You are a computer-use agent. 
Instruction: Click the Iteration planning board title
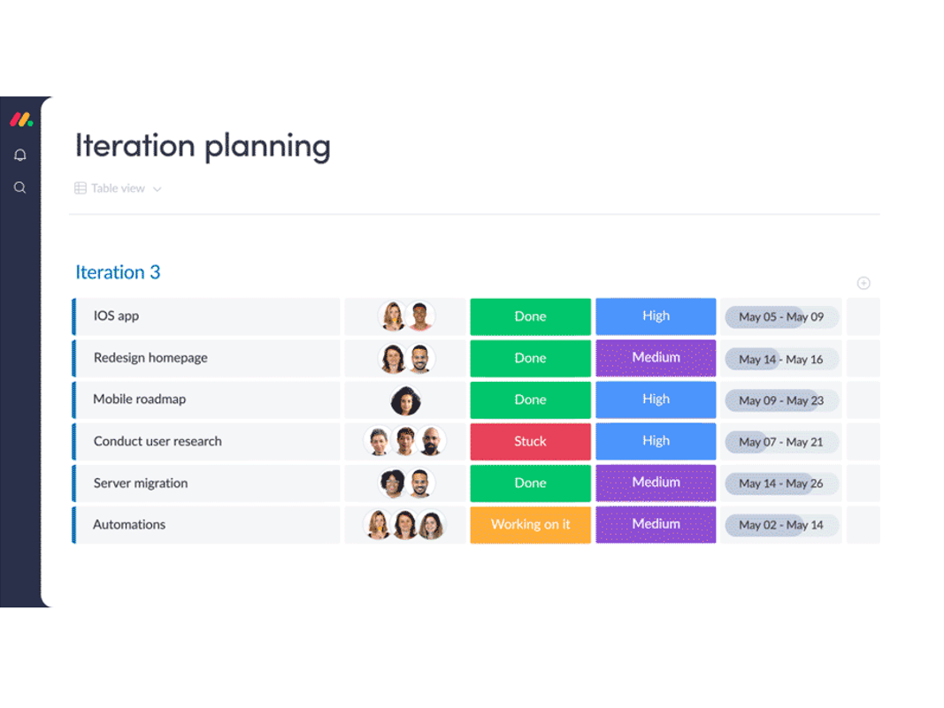203,146
